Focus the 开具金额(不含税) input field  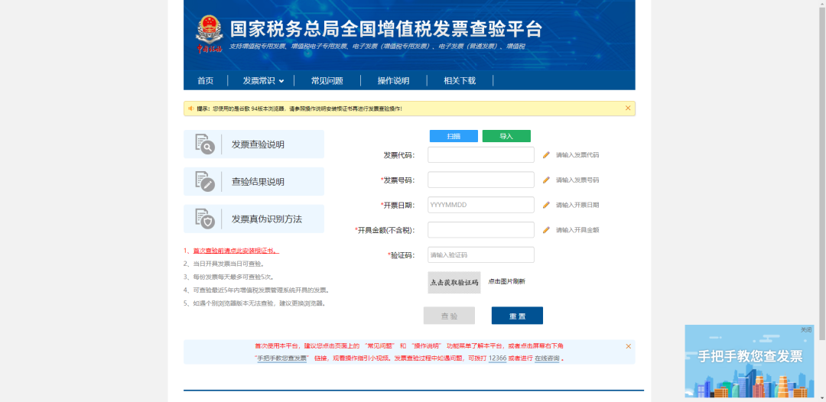481,230
